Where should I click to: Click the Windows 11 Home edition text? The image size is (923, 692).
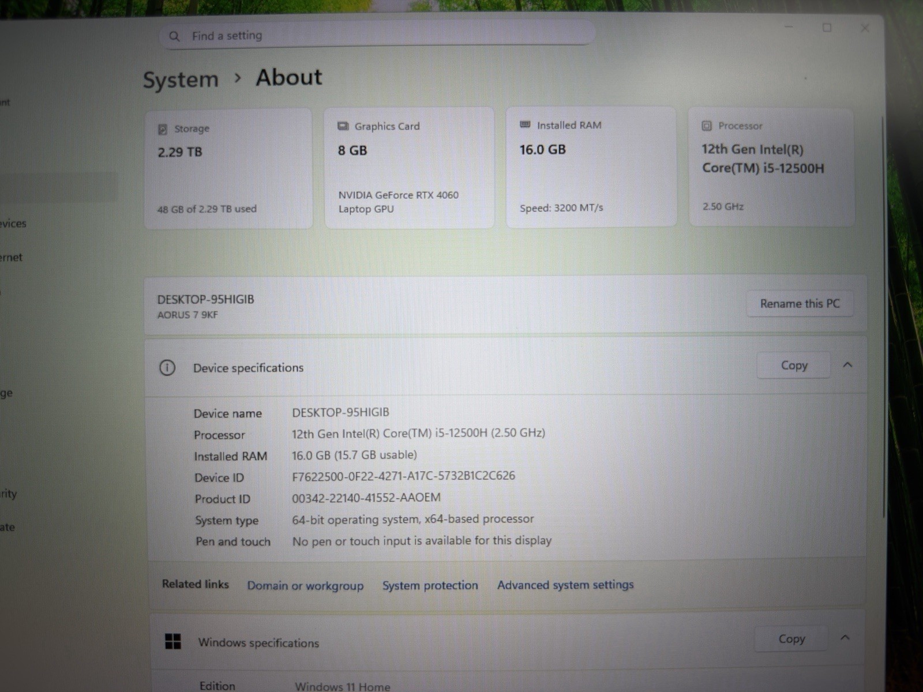coord(343,686)
